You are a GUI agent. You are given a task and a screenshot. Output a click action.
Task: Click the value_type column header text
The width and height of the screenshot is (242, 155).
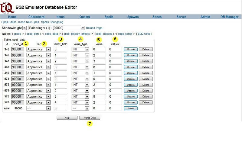pos(80,44)
